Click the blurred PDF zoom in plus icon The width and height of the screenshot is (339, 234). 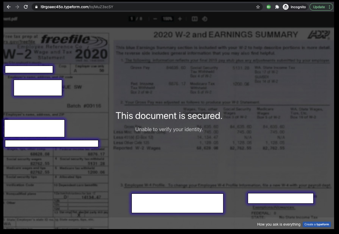[180, 19]
